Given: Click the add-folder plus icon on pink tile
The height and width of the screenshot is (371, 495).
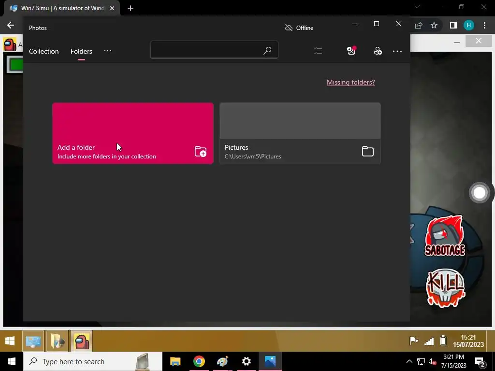Looking at the screenshot, I should (x=201, y=151).
